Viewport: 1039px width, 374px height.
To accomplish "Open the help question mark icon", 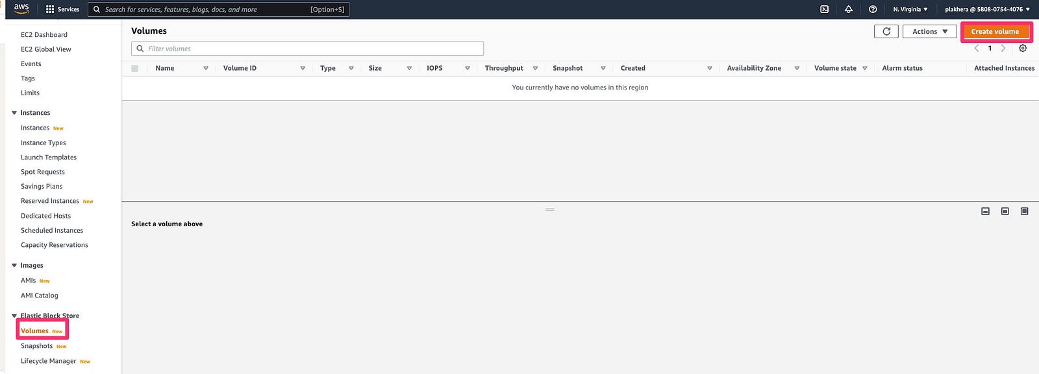I will point(873,9).
